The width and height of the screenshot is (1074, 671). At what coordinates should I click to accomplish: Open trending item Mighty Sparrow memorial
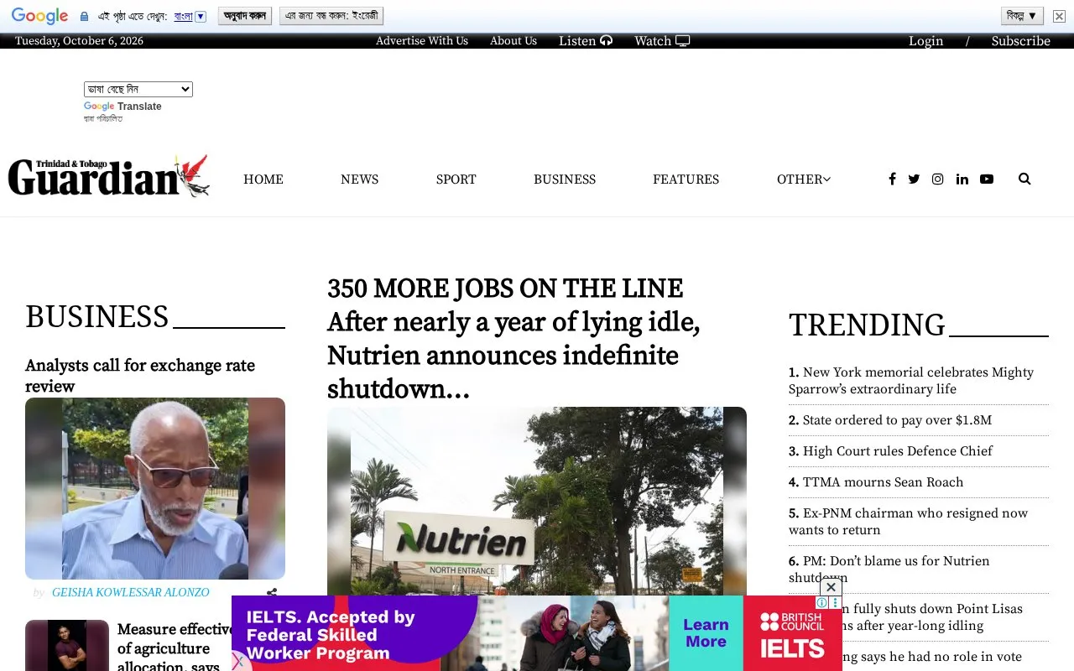[x=911, y=380]
